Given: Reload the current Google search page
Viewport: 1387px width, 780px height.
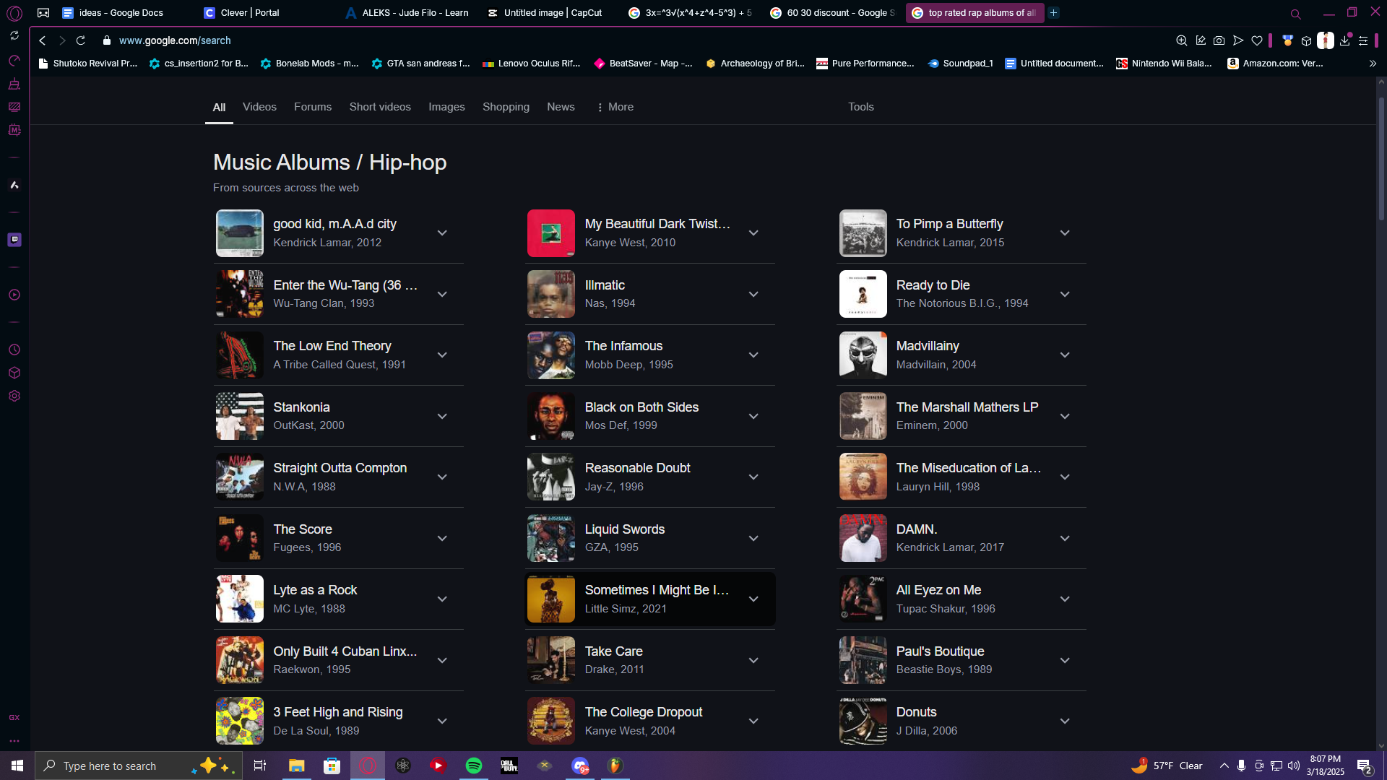Looking at the screenshot, I should 81,40.
